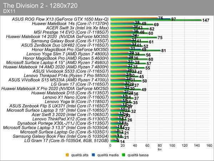
Task: Select the Dynabook Portege X30L-J11J label
Action: (x=63, y=123)
